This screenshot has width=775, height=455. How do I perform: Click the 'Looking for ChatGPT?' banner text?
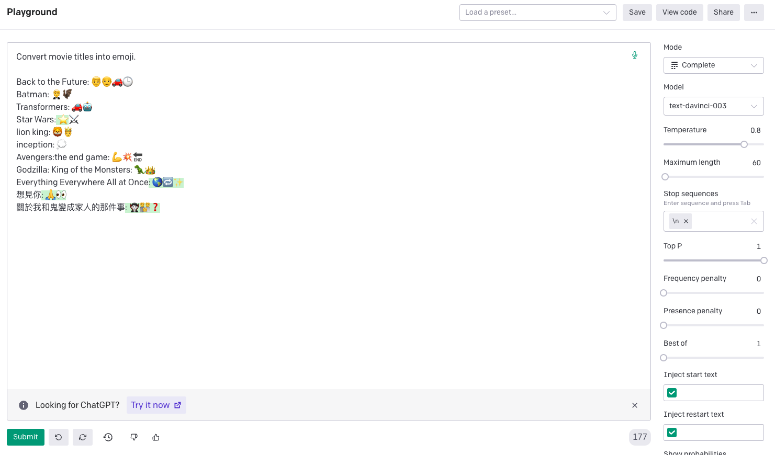click(x=77, y=405)
